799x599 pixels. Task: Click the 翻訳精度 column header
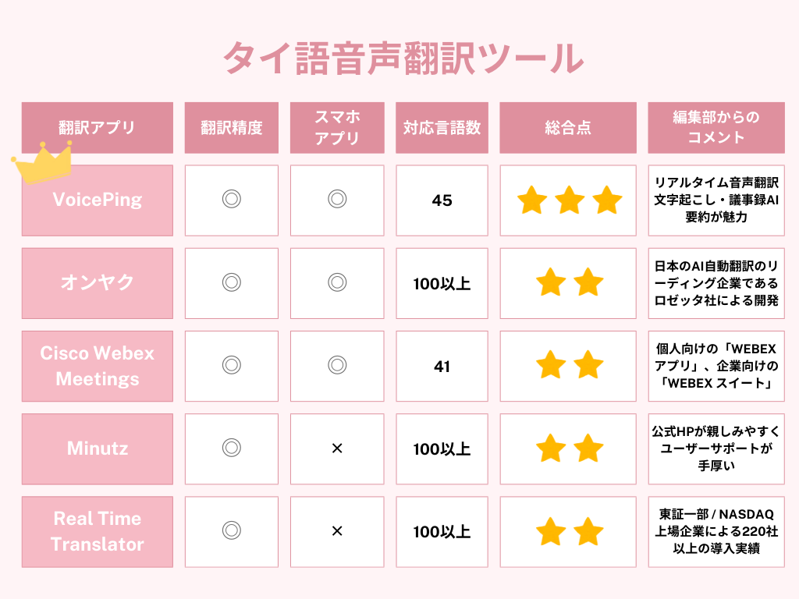[231, 128]
